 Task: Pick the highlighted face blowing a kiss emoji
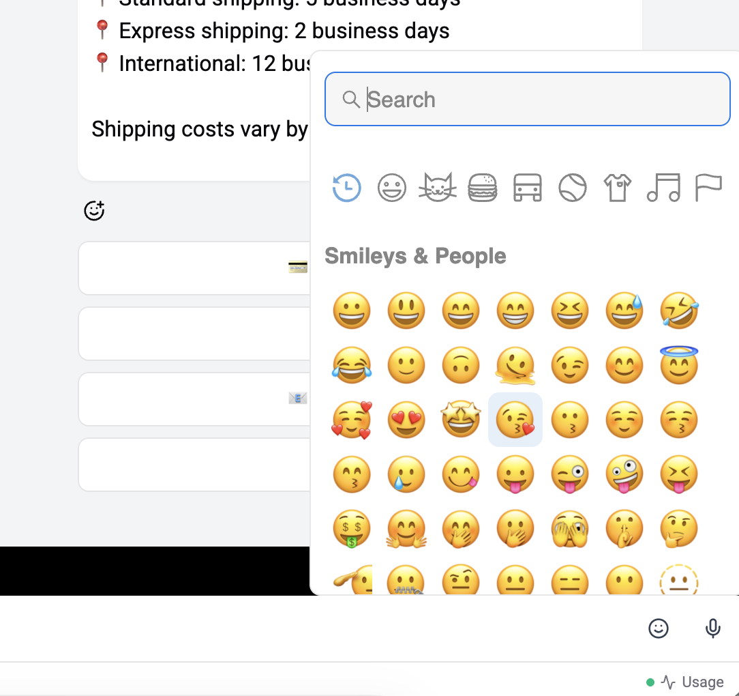click(515, 420)
